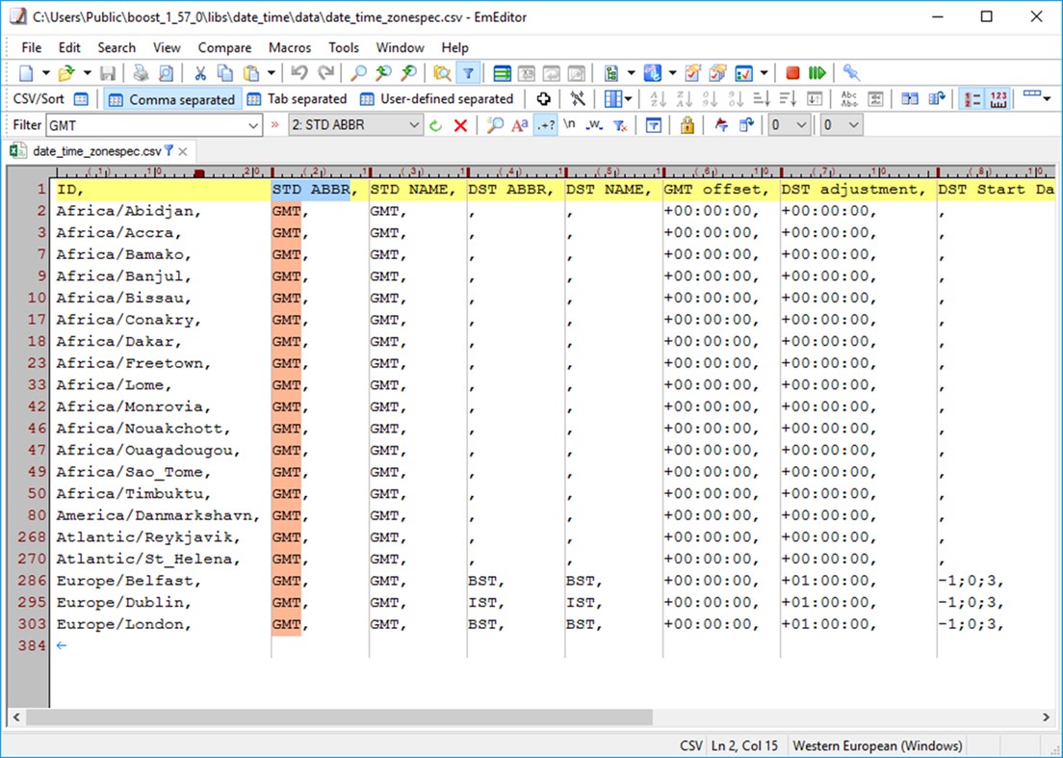Toggle whole word (w) filter option
1063x758 pixels.
click(594, 125)
